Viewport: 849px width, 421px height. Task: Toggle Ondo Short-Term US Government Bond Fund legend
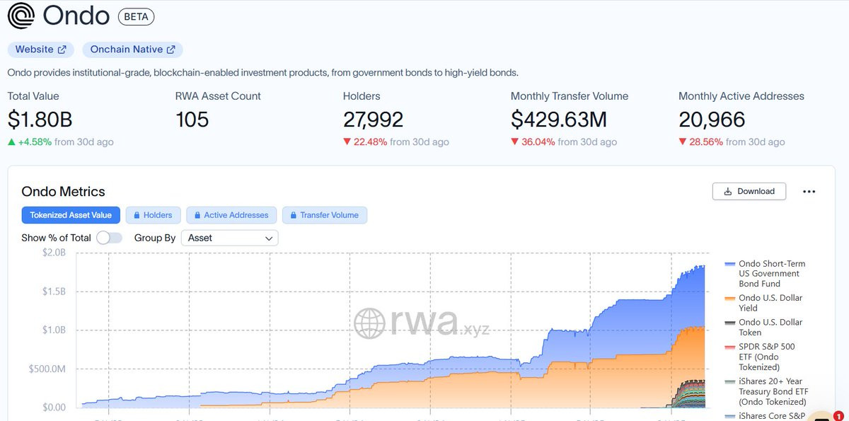(766, 274)
